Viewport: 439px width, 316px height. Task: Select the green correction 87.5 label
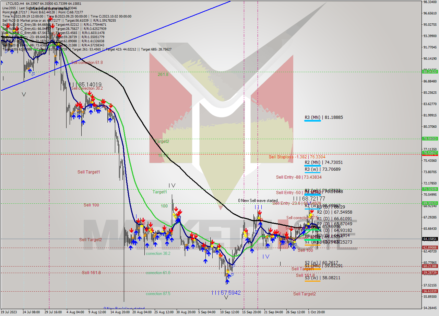158,294
